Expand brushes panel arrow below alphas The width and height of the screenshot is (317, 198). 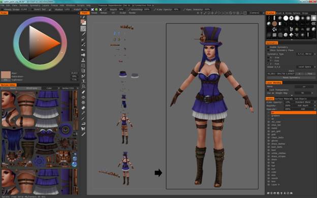click(292, 40)
